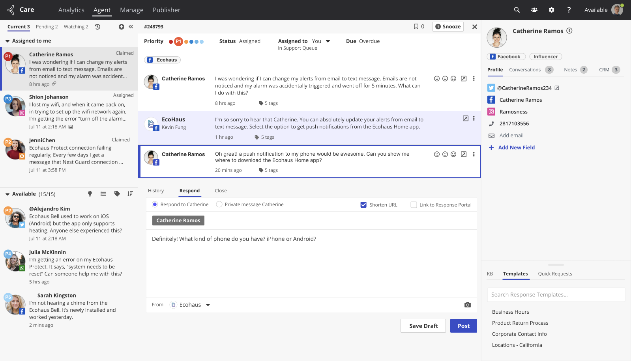Open the Notes 2 tab
Viewport: 631px width, 361px height.
(x=576, y=70)
